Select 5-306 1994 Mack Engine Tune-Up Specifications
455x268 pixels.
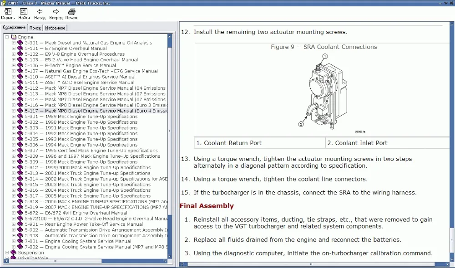pyautogui.click(x=81, y=145)
